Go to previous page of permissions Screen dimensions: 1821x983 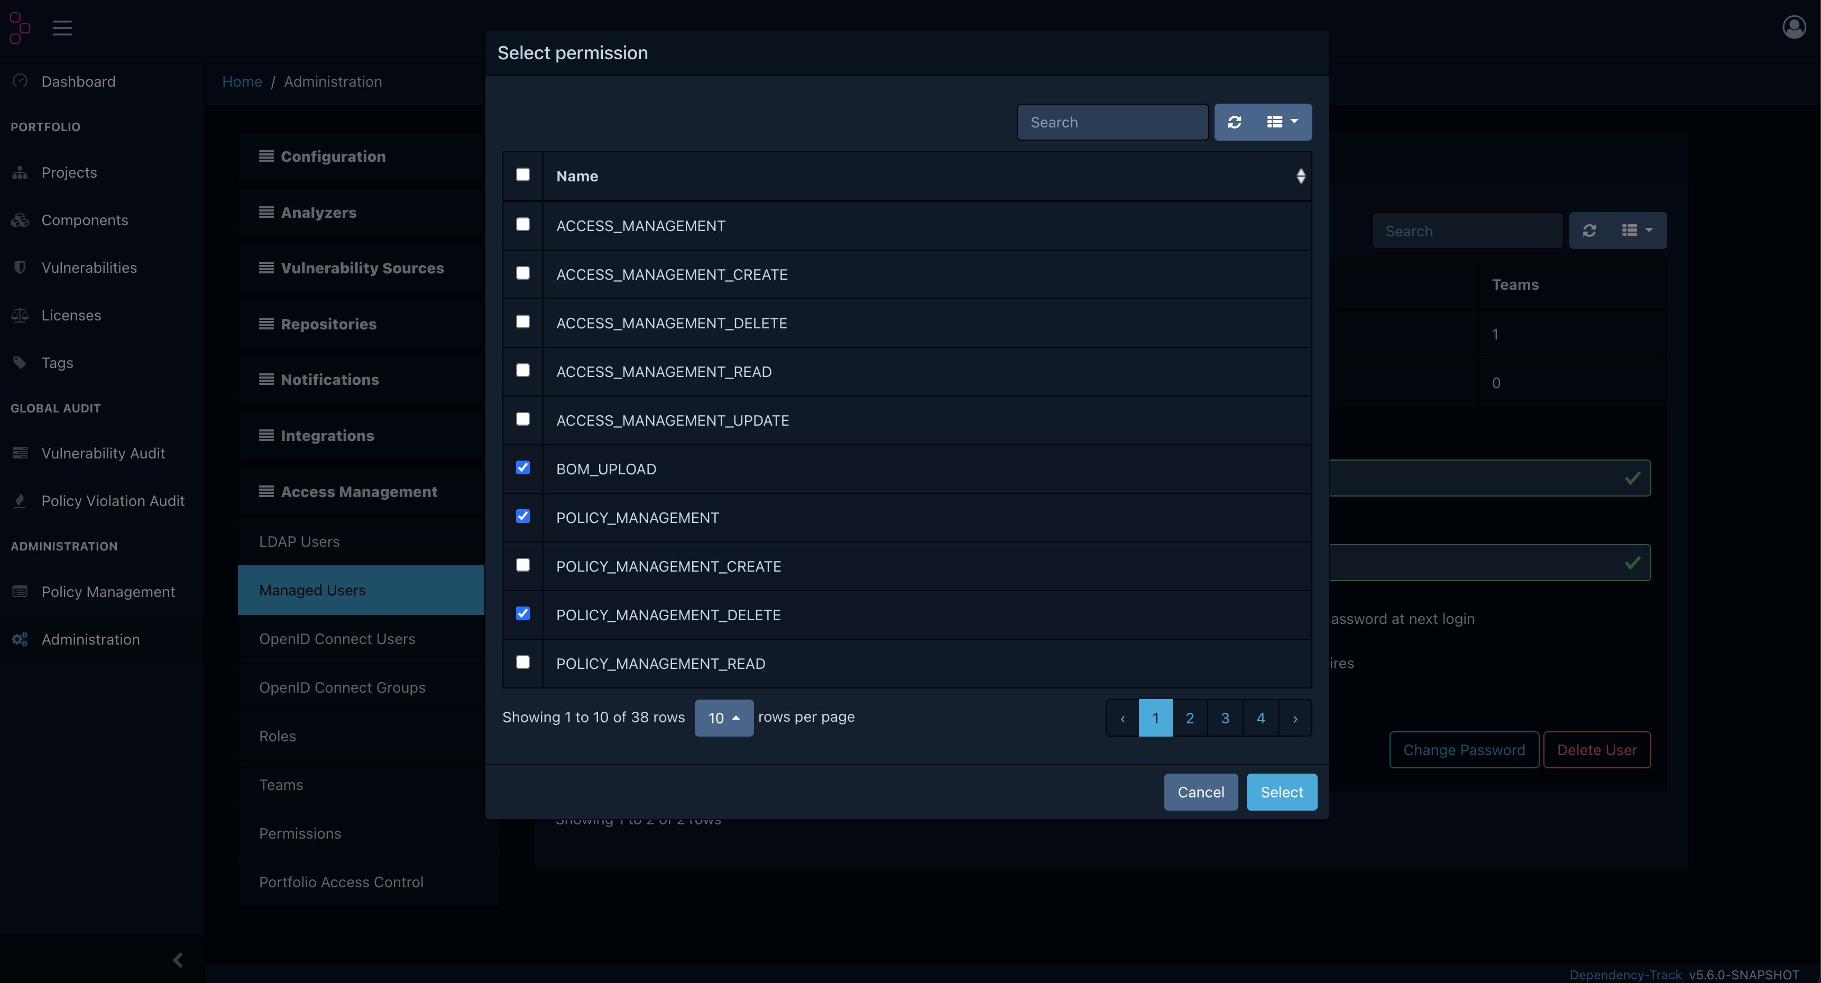[1123, 718]
